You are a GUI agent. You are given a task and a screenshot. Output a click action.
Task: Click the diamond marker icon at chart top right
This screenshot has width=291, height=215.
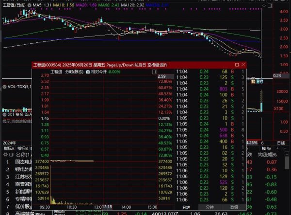click(264, 5)
